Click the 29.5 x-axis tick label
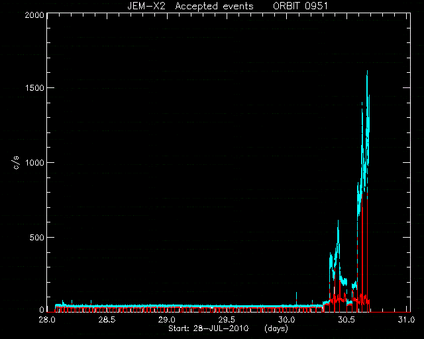This screenshot has width=424, height=339. pyautogui.click(x=228, y=320)
